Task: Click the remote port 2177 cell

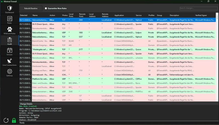Action: tap(81, 49)
